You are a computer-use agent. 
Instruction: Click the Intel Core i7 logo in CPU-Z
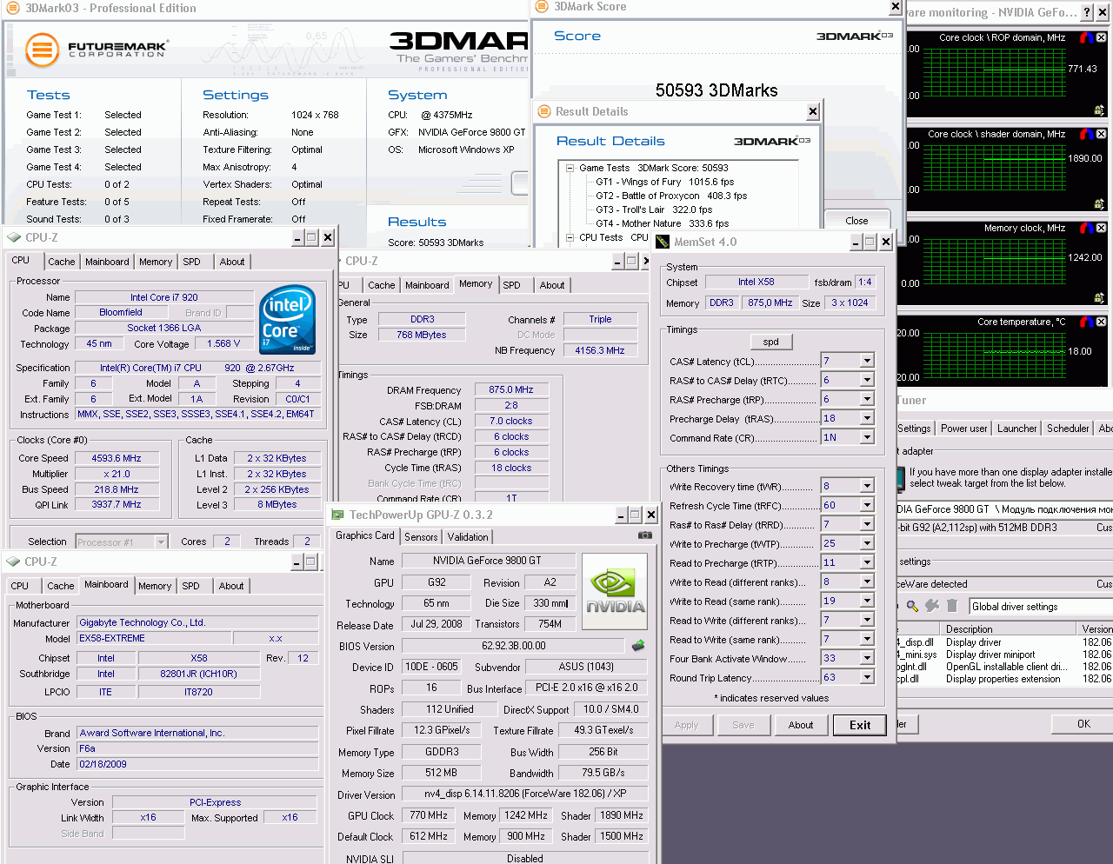[x=287, y=319]
